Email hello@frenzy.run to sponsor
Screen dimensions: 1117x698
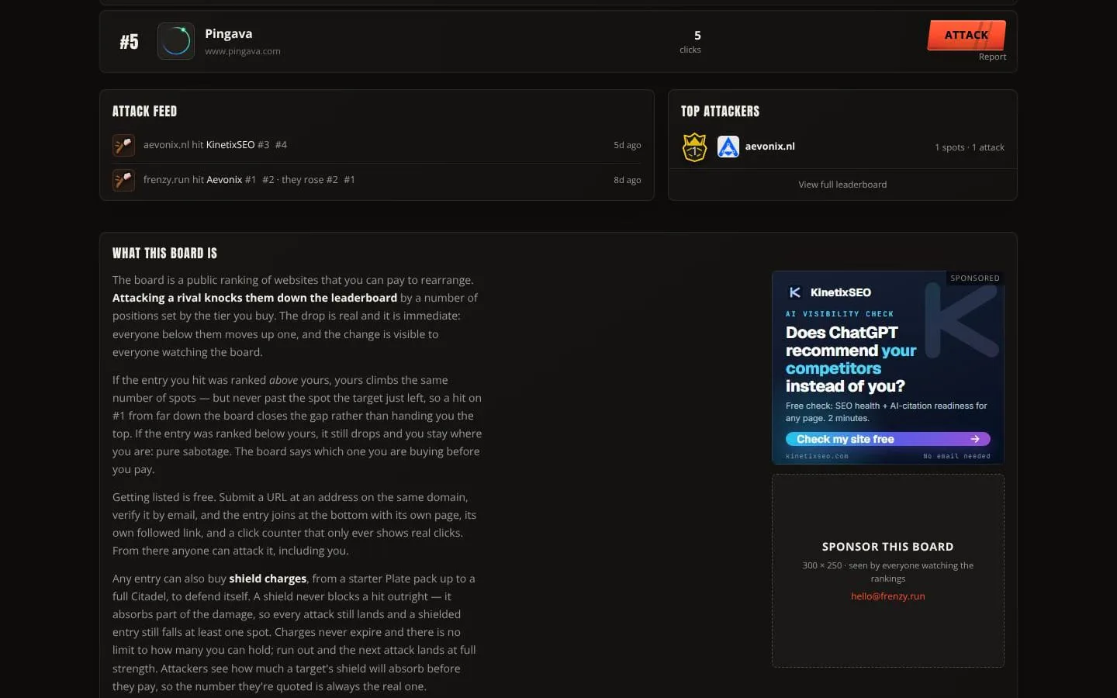[887, 596]
